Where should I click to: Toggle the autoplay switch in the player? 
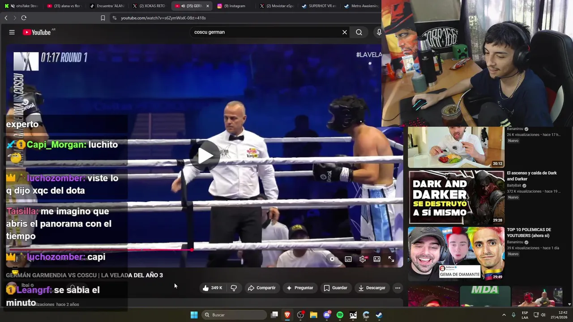[x=332, y=259]
